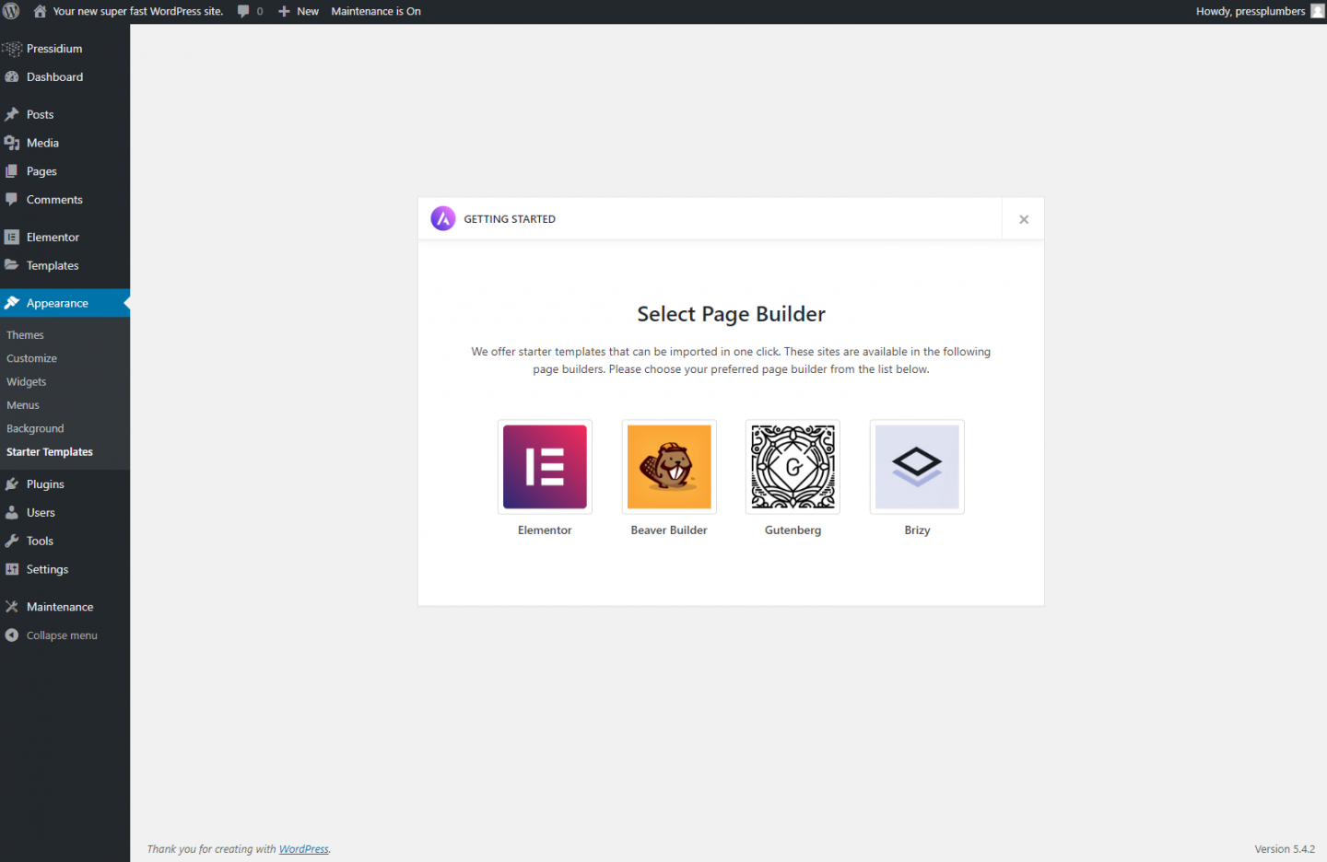Open pressplumbers user avatar menu
This screenshot has height=862, width=1327.
(1318, 11)
